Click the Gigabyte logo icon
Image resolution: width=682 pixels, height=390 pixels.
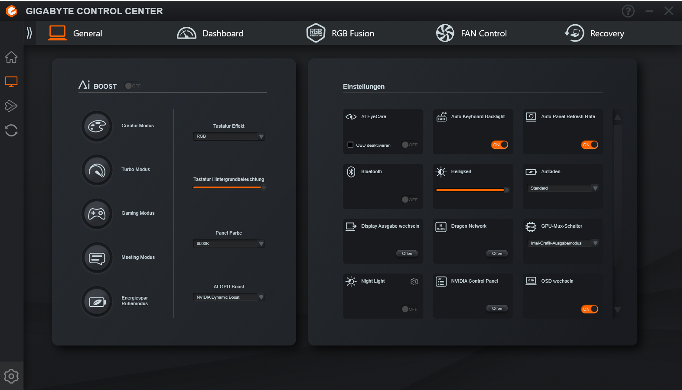[x=12, y=11]
